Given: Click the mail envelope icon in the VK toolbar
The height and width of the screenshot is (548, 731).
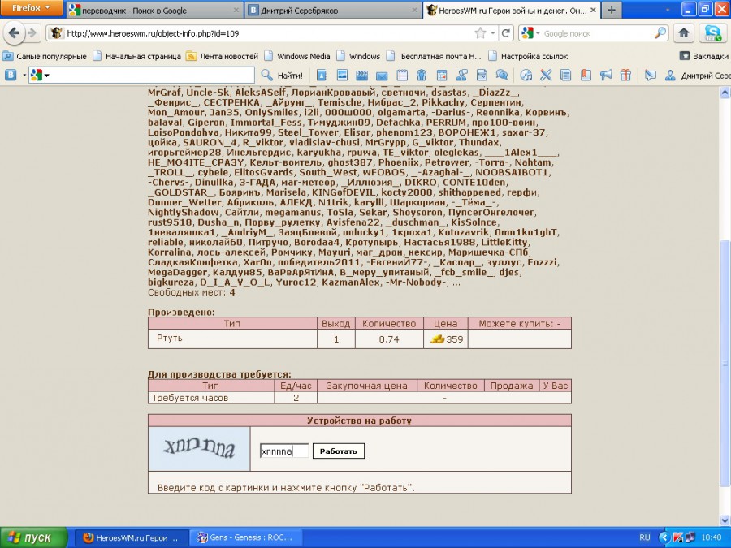Looking at the screenshot, I should (x=381, y=76).
